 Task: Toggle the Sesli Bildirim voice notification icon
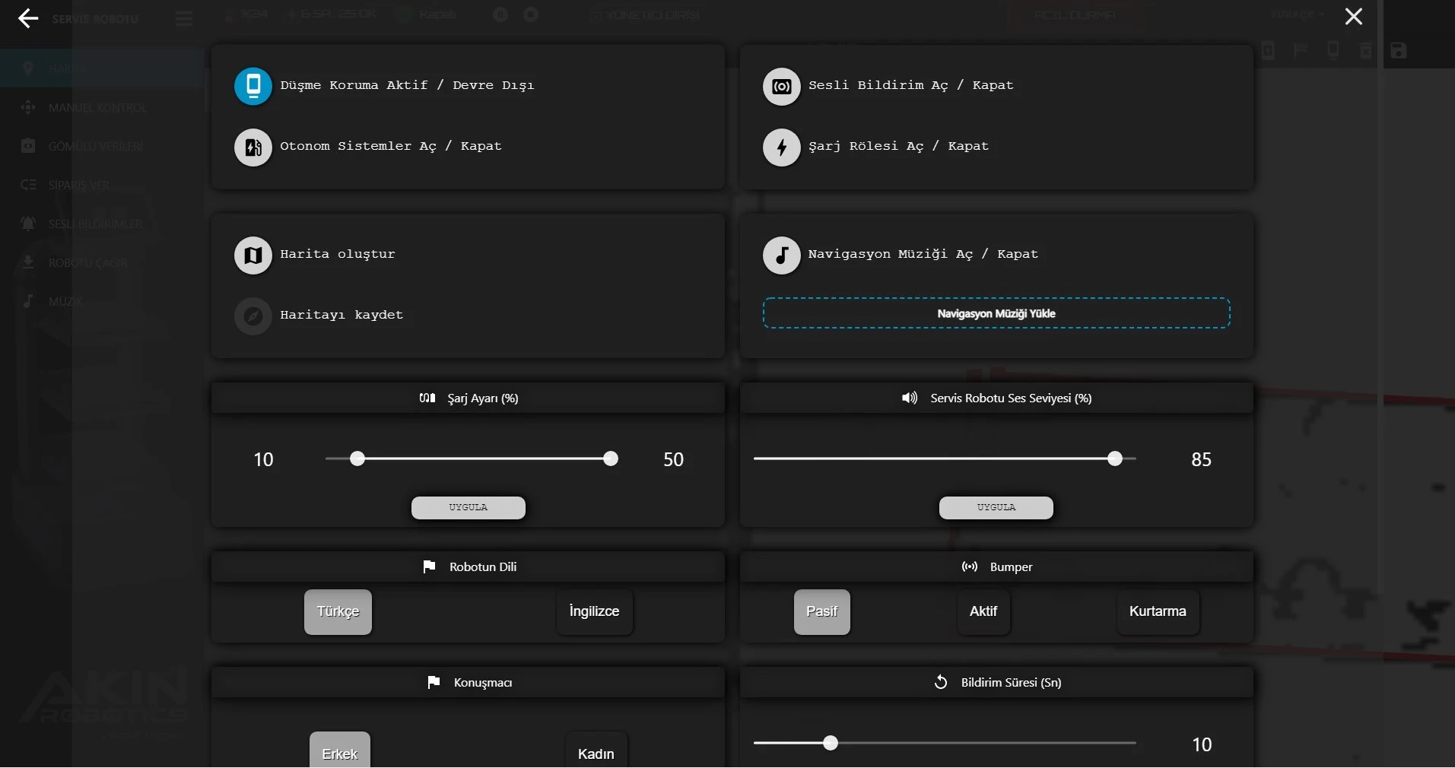click(781, 86)
